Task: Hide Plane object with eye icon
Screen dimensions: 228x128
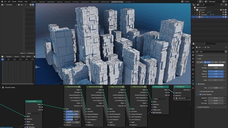Action: click(x=223, y=12)
